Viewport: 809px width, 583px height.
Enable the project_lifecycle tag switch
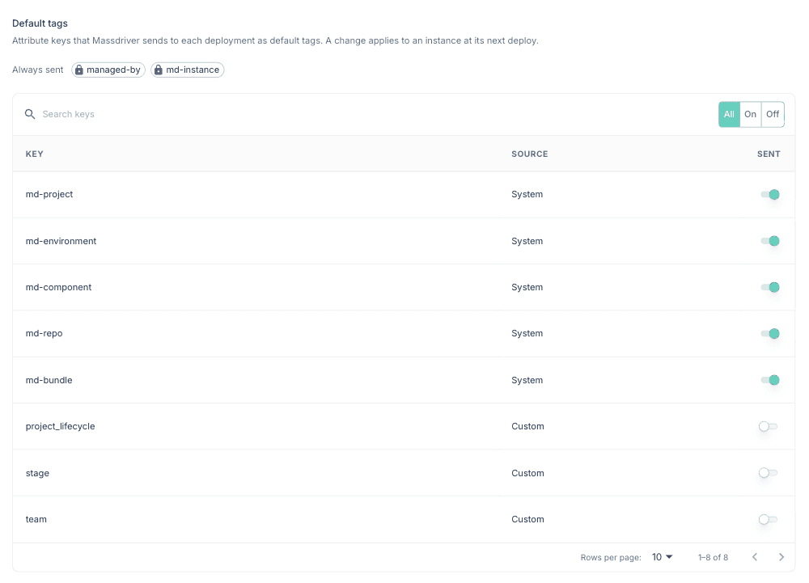click(768, 426)
